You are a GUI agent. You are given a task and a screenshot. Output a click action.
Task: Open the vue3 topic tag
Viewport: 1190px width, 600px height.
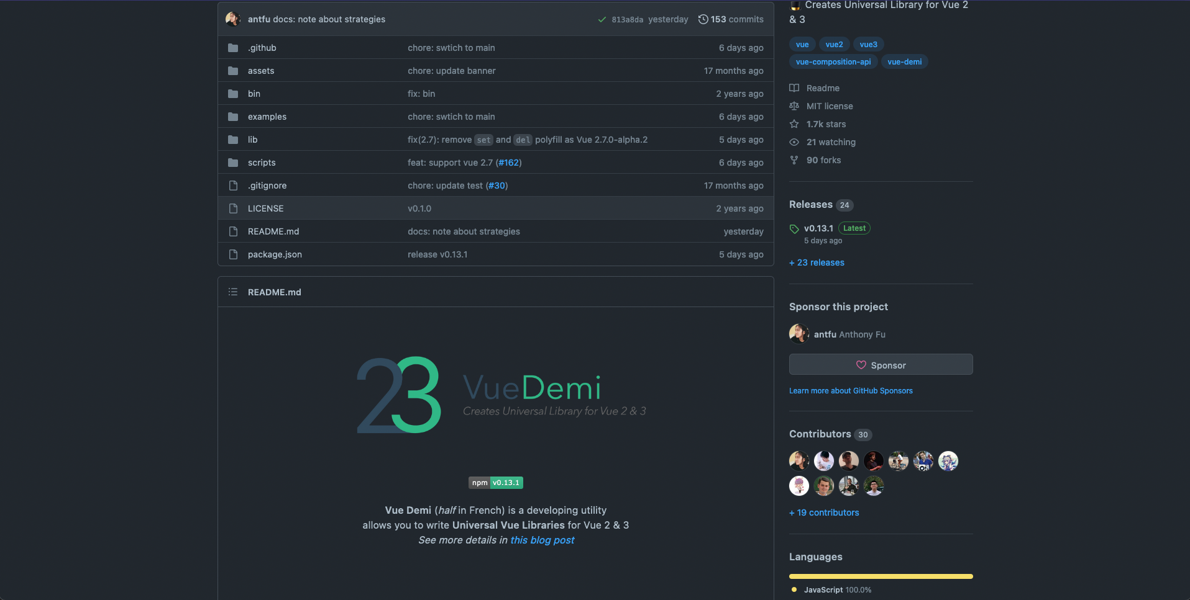click(868, 45)
